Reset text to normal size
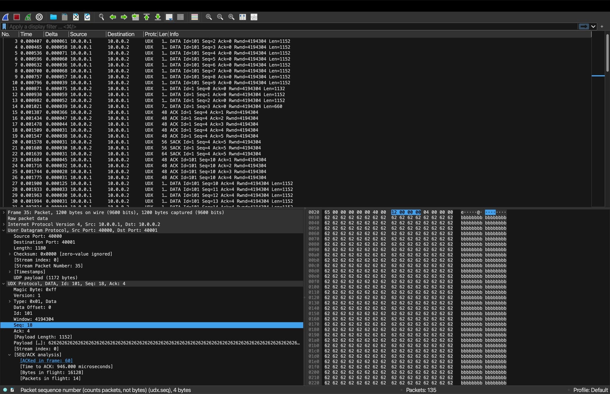Screen dimensions: 610x394 231,17
